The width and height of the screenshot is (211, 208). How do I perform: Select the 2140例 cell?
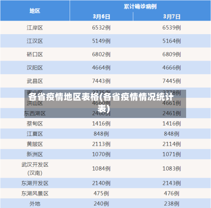pos(101,183)
